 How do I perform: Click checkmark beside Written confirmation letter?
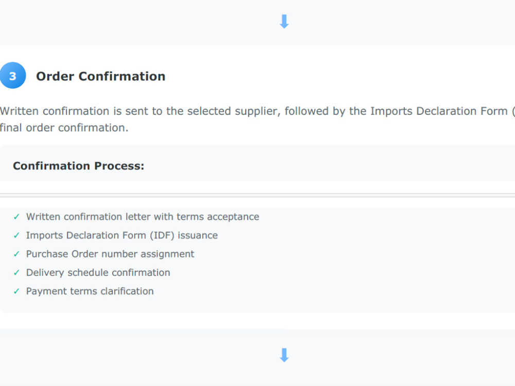point(16,217)
